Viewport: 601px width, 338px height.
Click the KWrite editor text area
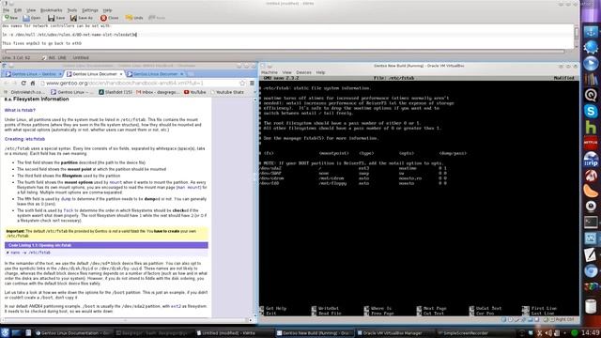pyautogui.click(x=286, y=37)
